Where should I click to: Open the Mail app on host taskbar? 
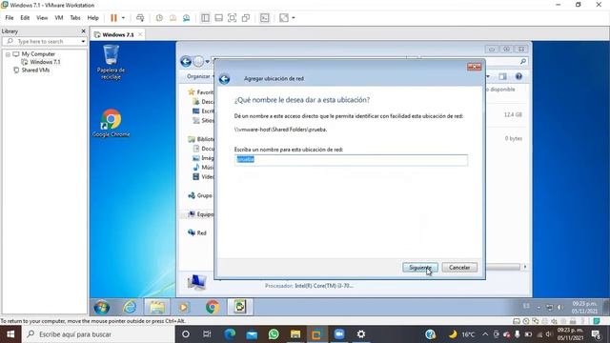(252, 334)
